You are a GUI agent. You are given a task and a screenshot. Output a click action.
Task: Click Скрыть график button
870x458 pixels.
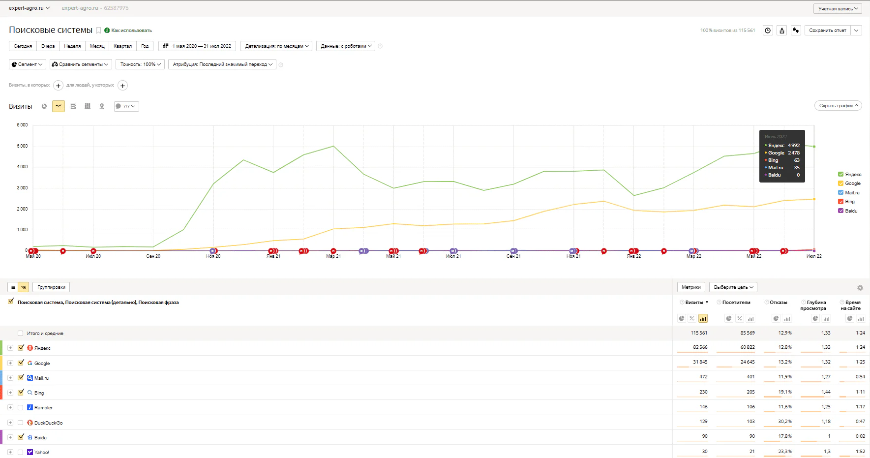[x=838, y=106]
